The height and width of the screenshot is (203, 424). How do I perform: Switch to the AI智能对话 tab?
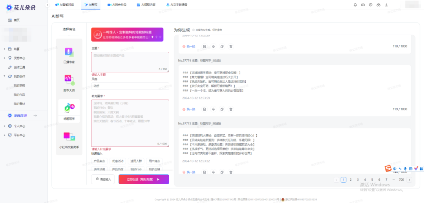click(x=64, y=5)
